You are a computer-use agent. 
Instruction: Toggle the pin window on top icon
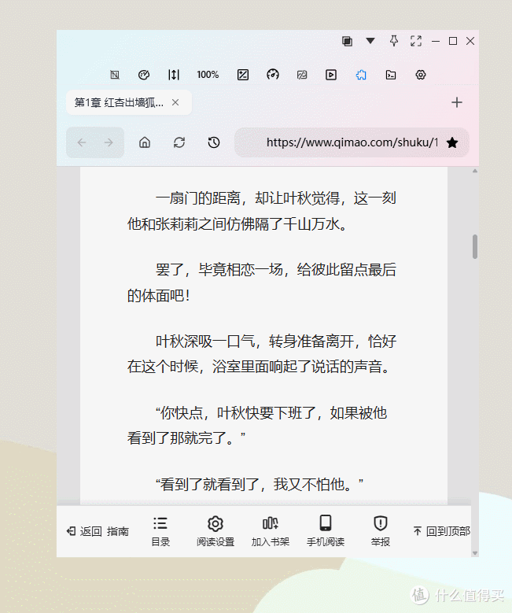pyautogui.click(x=394, y=41)
